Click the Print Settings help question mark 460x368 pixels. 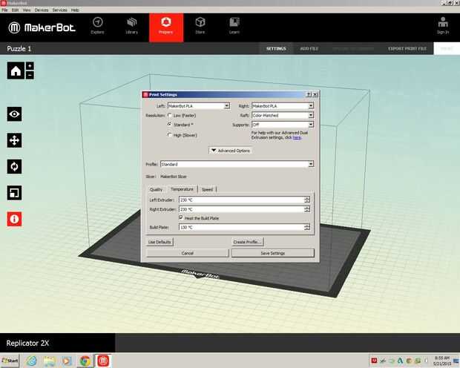[309, 94]
